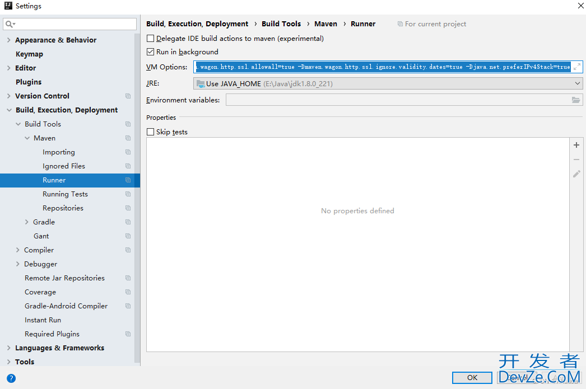Screen dimensions: 586x389
Task: Open Repositories settings page
Action: coord(63,208)
